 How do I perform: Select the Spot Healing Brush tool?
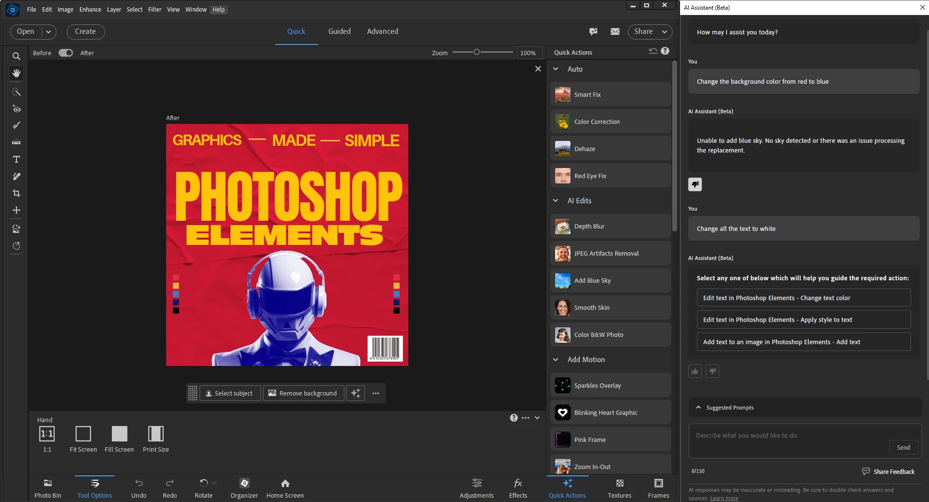point(16,176)
